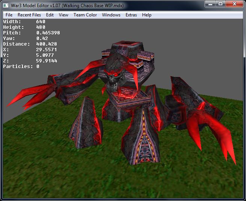Screen dimensions: 246x201
Task: Close the War3 Model Editor window
Action: click(x=234, y=4)
